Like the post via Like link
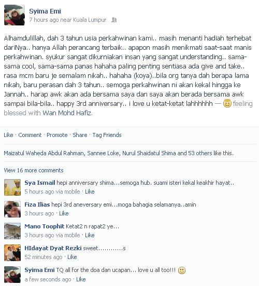259x286 pixels. coord(8,135)
